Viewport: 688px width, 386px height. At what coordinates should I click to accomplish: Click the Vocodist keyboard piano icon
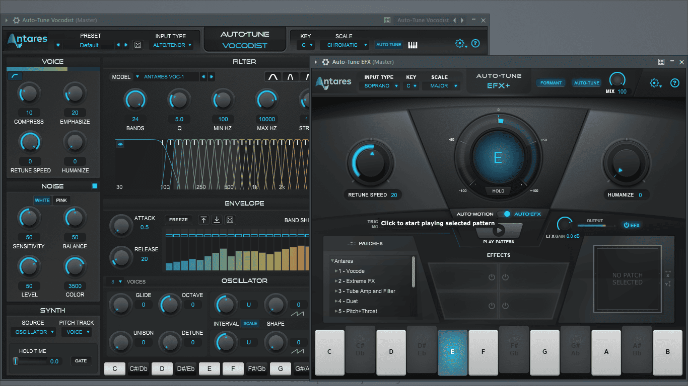click(x=412, y=45)
